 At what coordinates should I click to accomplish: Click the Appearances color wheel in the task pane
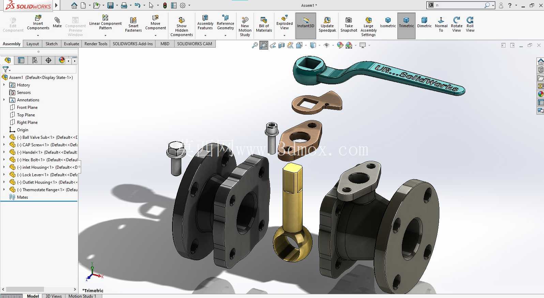click(x=541, y=94)
